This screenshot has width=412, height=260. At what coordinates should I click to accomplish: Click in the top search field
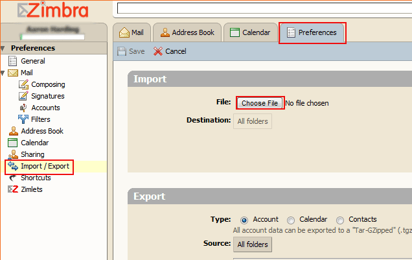point(264,8)
